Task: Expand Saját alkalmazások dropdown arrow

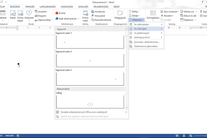Action: pos(78,19)
